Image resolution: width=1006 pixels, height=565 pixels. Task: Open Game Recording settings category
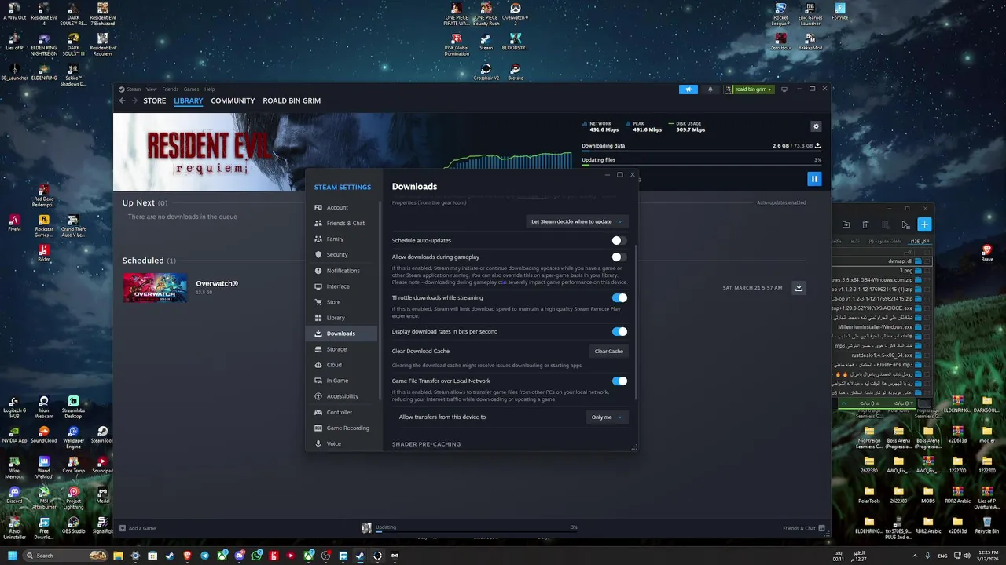341,428
